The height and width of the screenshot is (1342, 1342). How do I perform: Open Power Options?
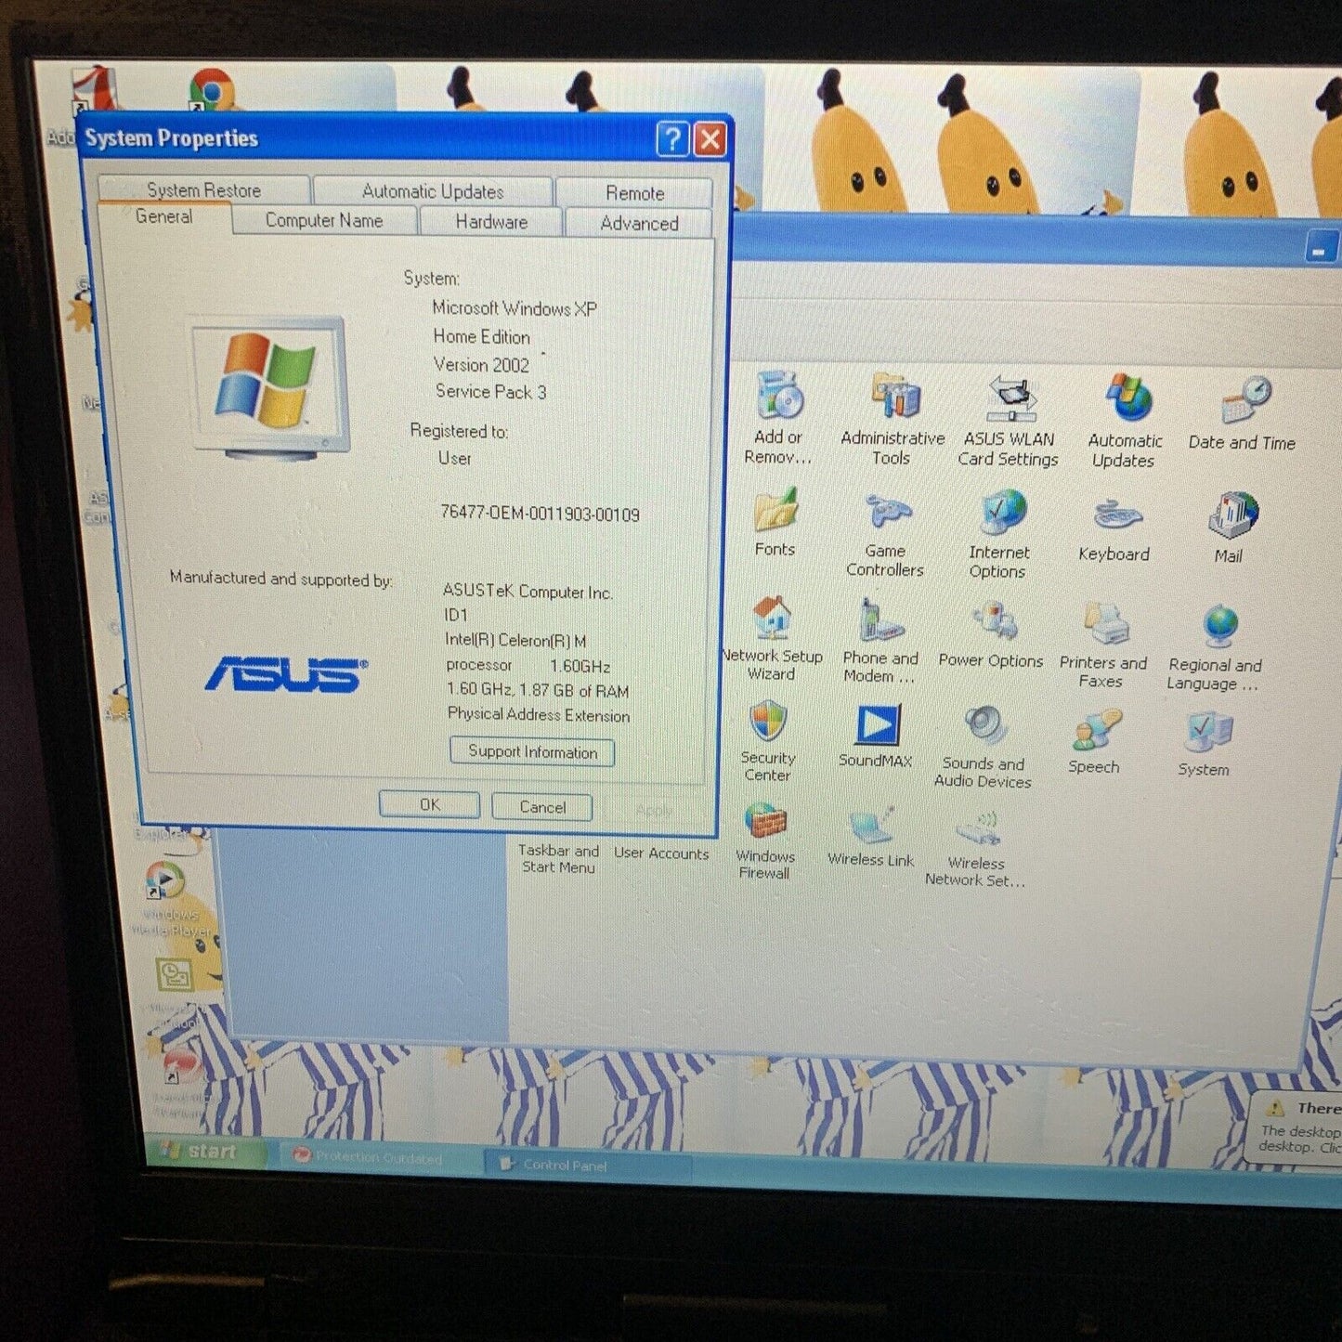pos(991,622)
